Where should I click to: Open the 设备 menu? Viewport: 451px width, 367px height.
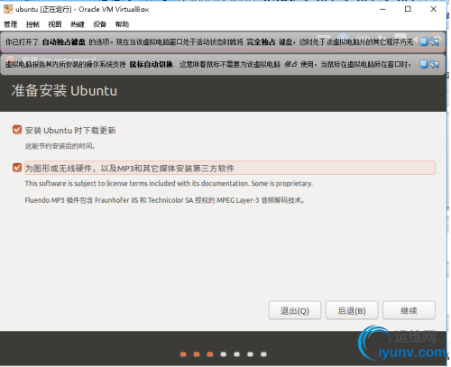tap(99, 24)
